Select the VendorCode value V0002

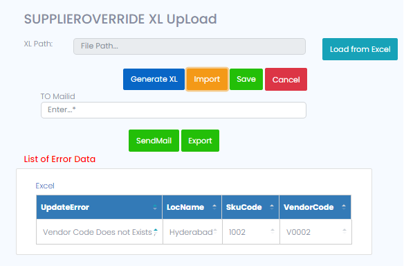315,232
